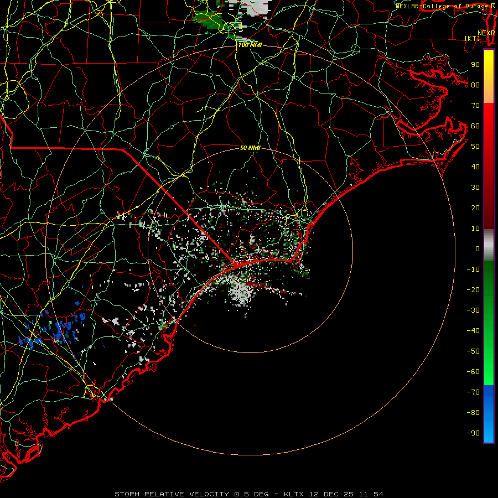Viewport: 498px width, 498px height.
Task: Click the 50 NMI range ring label
Action: click(x=250, y=148)
